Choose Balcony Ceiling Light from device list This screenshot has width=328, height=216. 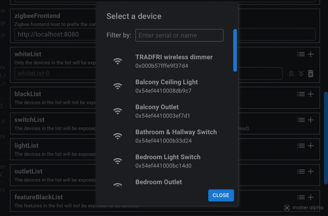(x=167, y=86)
